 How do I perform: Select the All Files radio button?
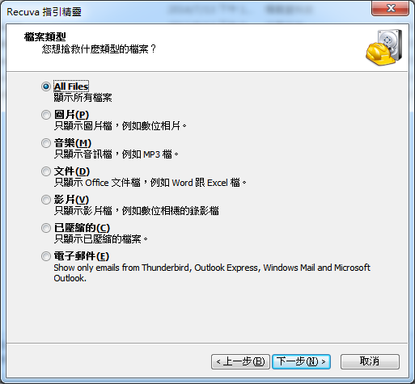(x=46, y=87)
